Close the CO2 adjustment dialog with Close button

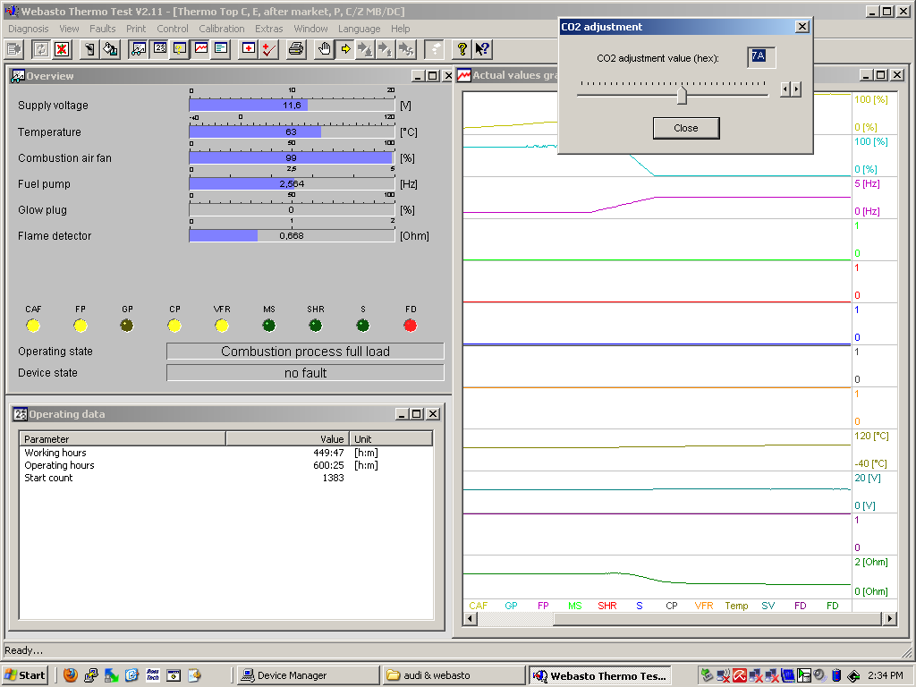pos(686,128)
